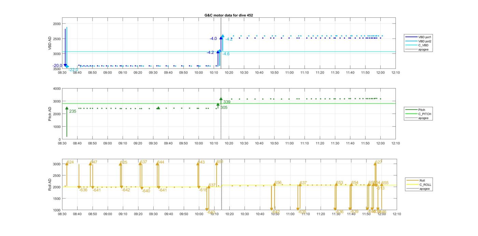Screen dimensions: 478x236
Task: Click the dark blue -4.0 data label
Action: 213,39
